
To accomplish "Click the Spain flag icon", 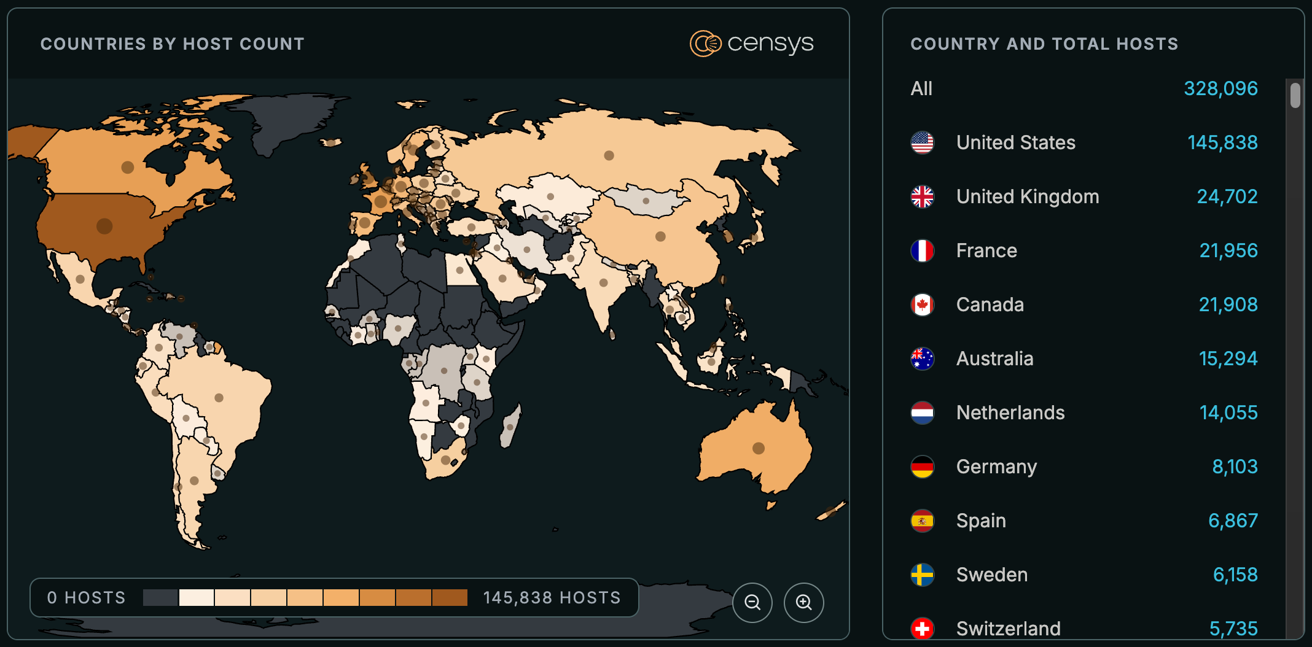I will (922, 521).
